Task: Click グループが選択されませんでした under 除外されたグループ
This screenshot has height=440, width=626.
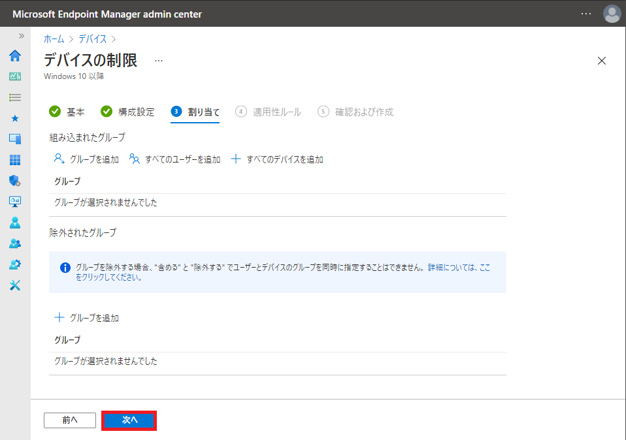Action: point(106,362)
